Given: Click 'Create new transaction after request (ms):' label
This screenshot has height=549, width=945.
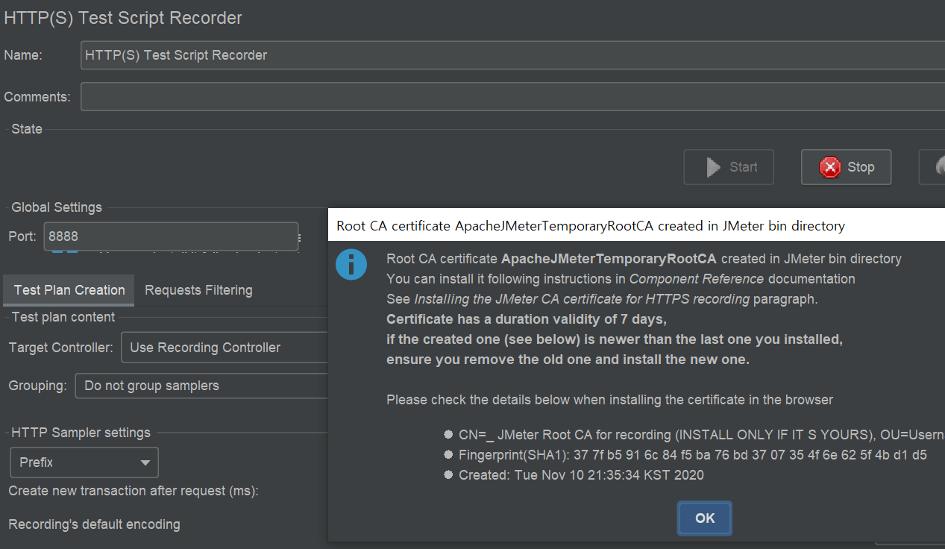Looking at the screenshot, I should click(x=134, y=491).
